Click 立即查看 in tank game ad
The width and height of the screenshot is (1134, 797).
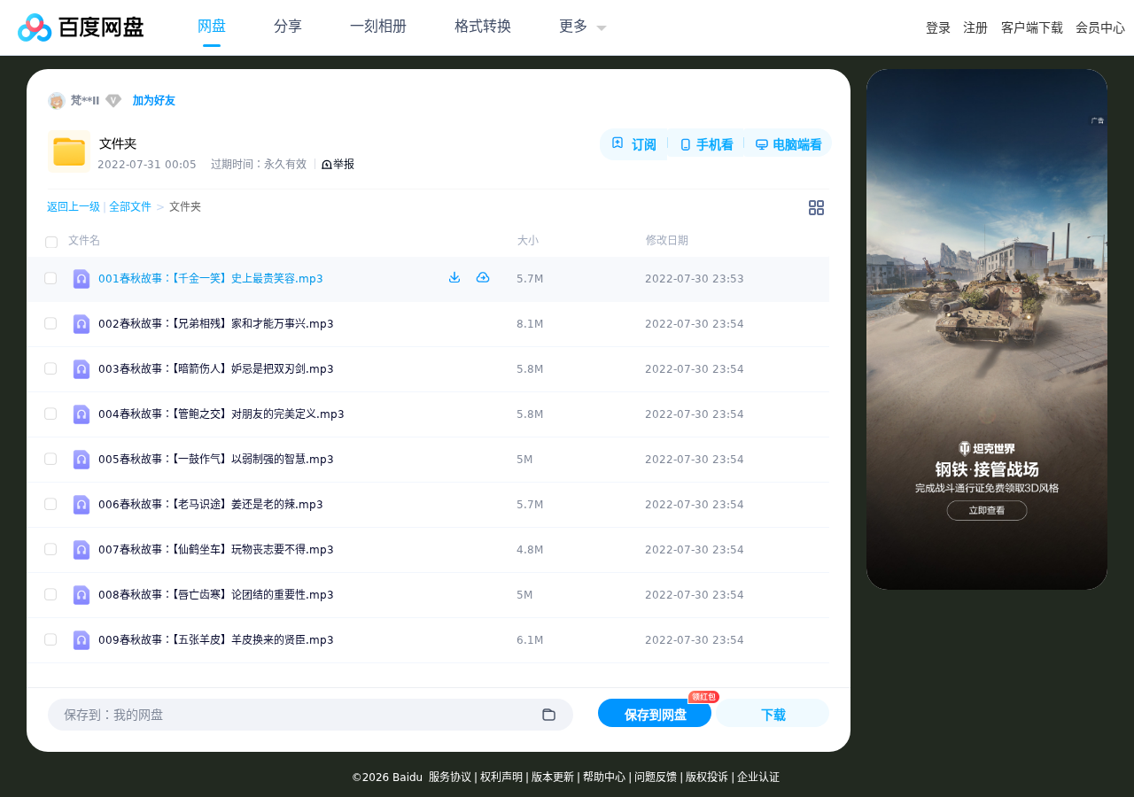[987, 510]
